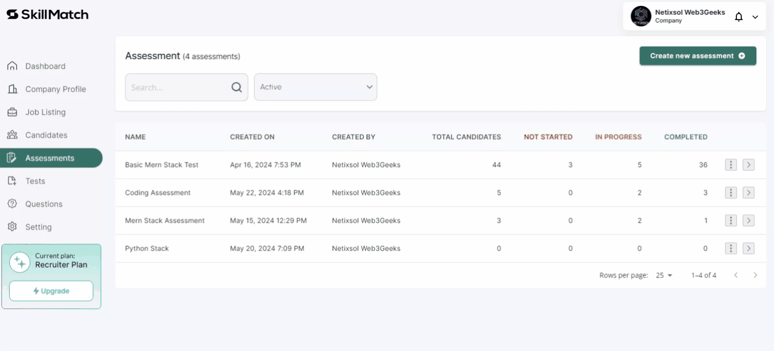Open the Setting sidebar item

coord(38,227)
